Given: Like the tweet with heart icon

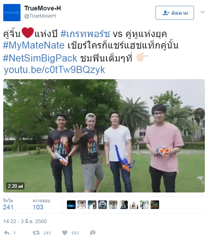Looking at the screenshot, I should tap(65, 233).
